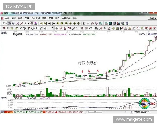Click the 7933.43 index value in status bar
This screenshot has height=126, width=157.
point(50,112)
